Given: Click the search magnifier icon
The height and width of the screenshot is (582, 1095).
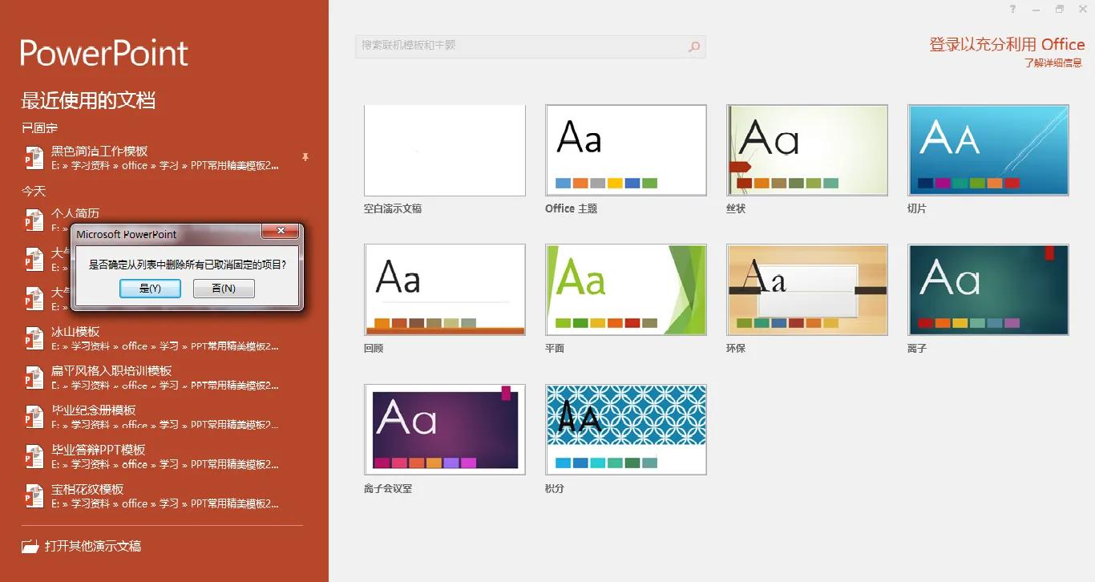Looking at the screenshot, I should (x=694, y=46).
